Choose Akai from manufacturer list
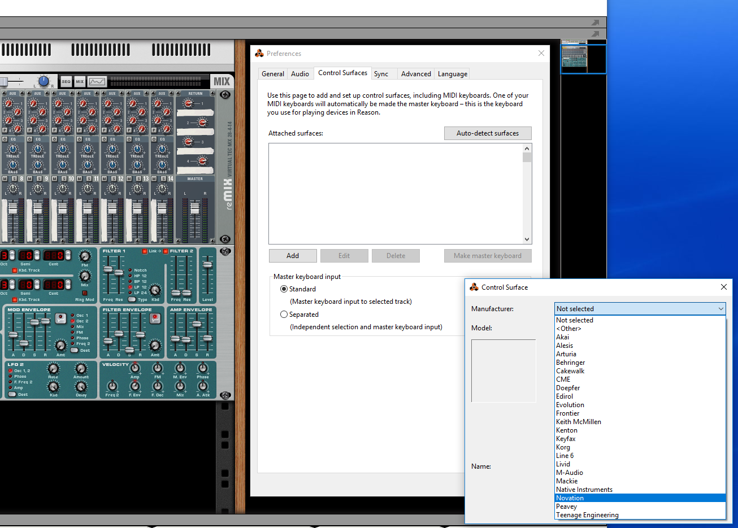 click(640, 337)
